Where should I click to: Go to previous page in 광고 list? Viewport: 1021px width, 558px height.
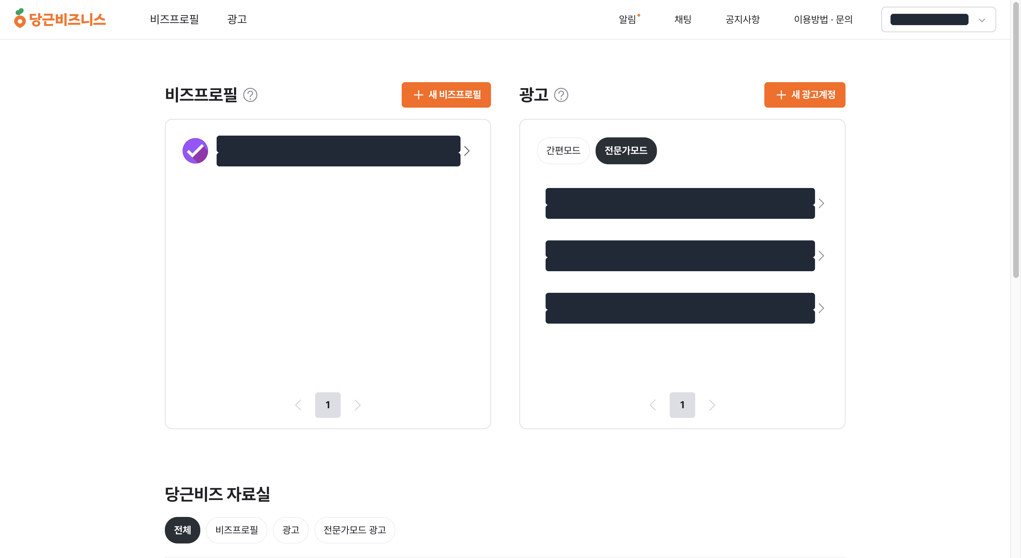[653, 405]
